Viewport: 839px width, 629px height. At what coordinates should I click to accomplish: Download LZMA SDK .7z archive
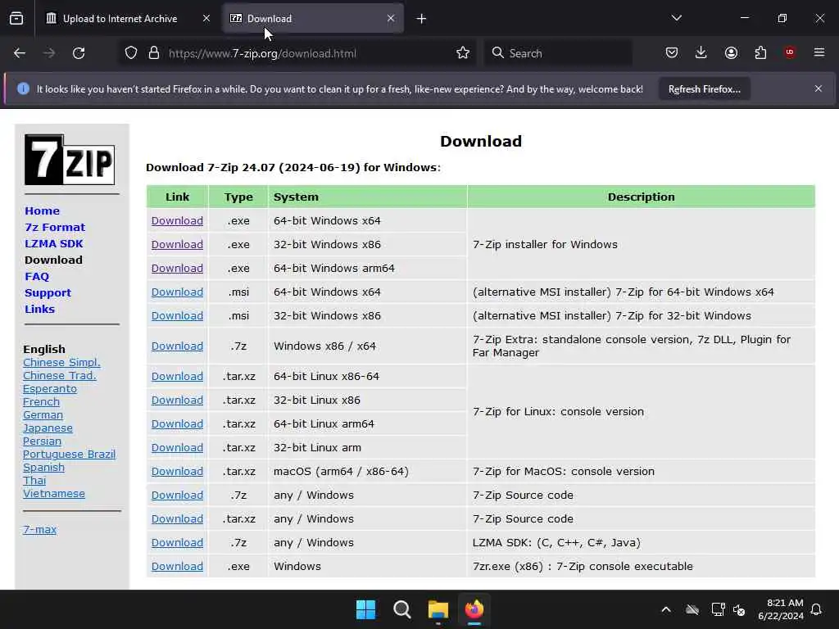177,542
